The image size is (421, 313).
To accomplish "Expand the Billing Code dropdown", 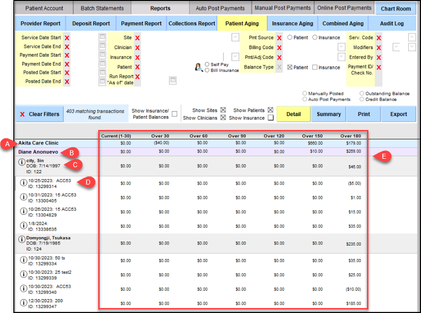I will click(341, 47).
